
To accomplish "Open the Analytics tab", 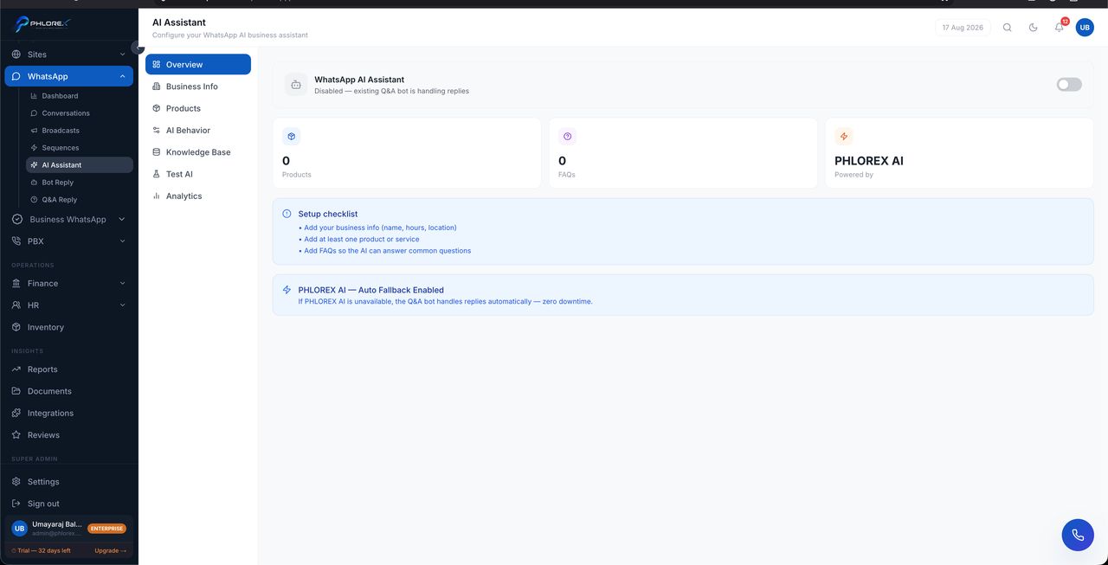I will (198, 196).
